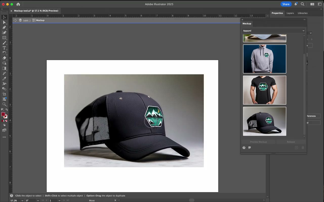This screenshot has height=202, width=324.
Task: Close the Mockup tool.ai document tab
Action: tap(11, 11)
